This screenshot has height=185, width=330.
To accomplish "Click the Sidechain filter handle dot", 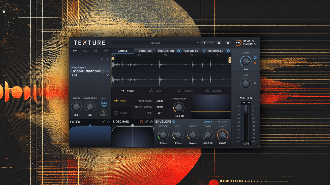I will (x=132, y=126).
